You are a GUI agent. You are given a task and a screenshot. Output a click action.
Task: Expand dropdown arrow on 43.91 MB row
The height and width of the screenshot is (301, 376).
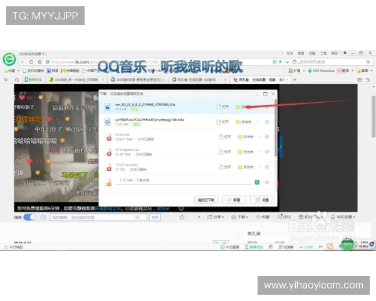click(x=259, y=152)
